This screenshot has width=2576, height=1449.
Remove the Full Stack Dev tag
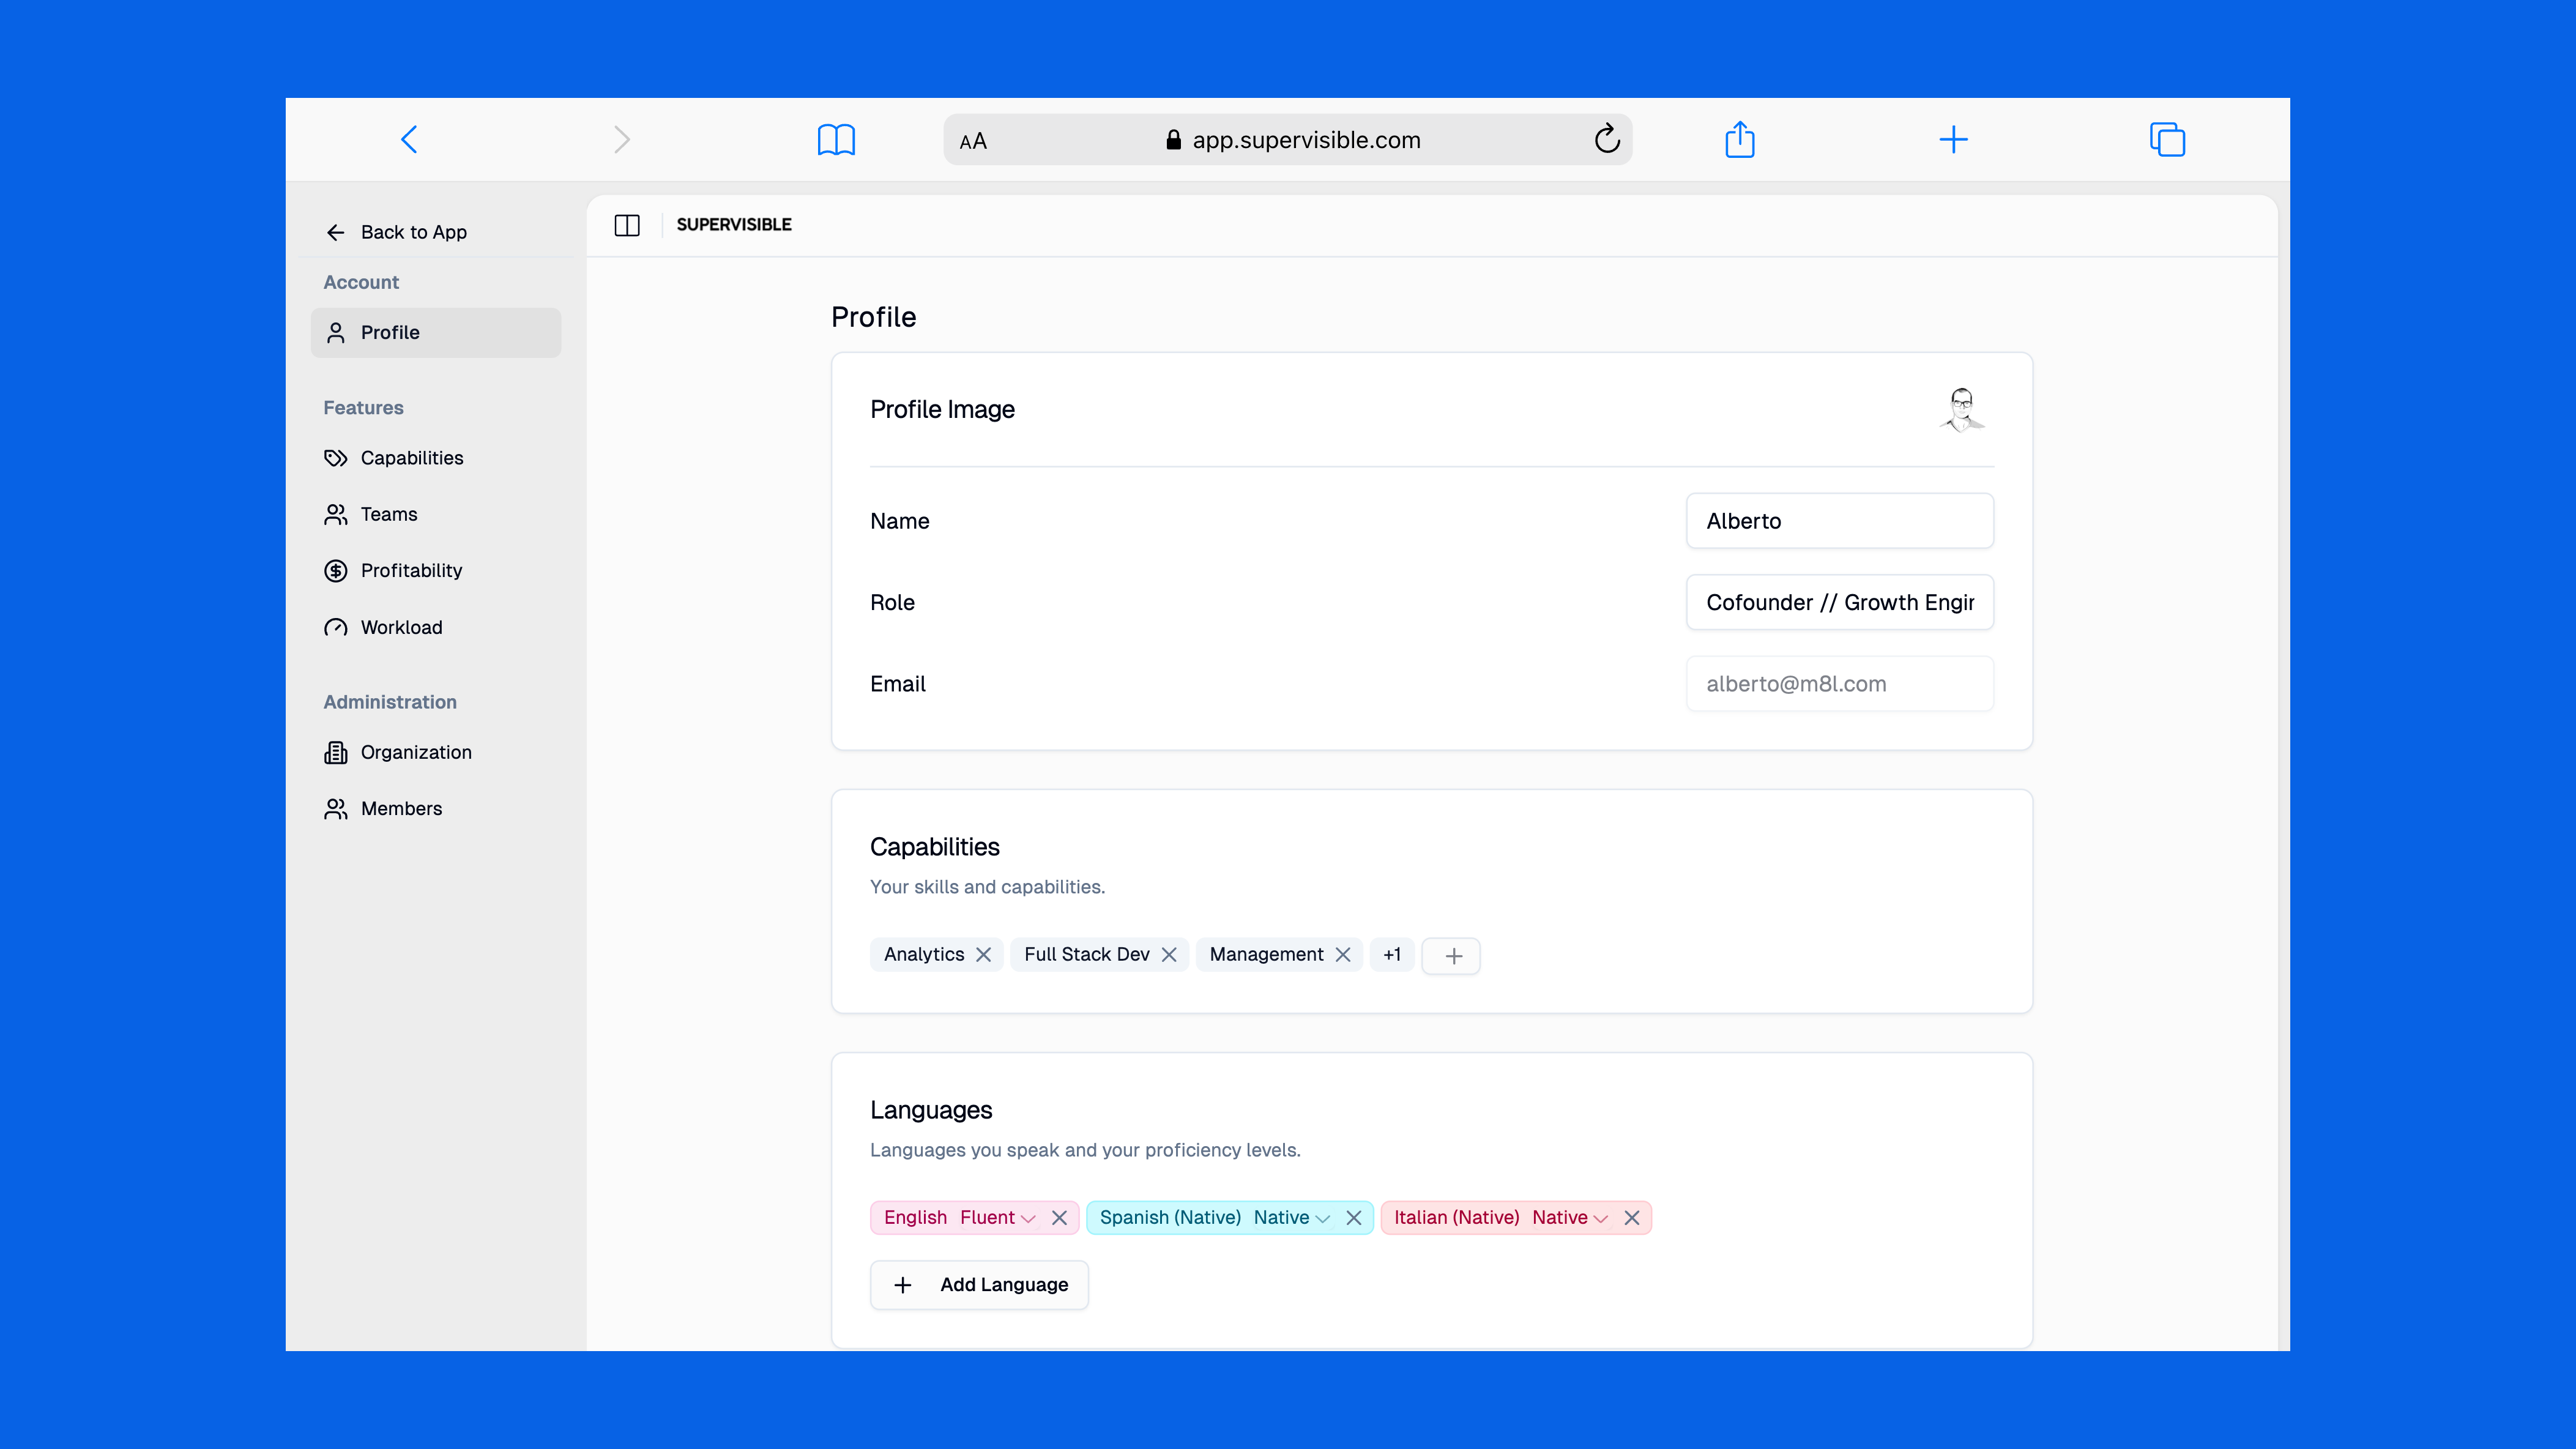(1169, 955)
